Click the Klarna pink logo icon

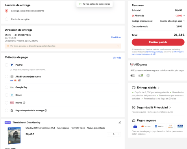point(12,103)
